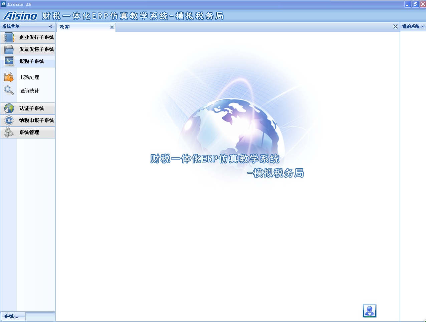This screenshot has width=426, height=322.
Task: Click the 发票发售子系统 folder icon
Action: 9,49
